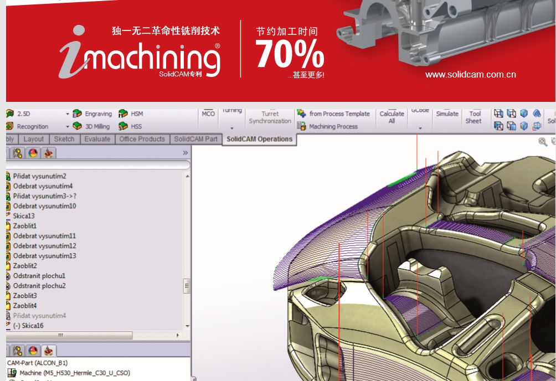This screenshot has width=556, height=381.
Task: Select feature Odebrat vysunutím12
Action: (45, 245)
